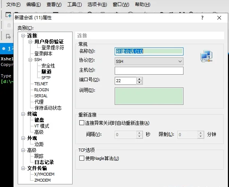
Task: Click the port number up arrow
Action: point(140,78)
